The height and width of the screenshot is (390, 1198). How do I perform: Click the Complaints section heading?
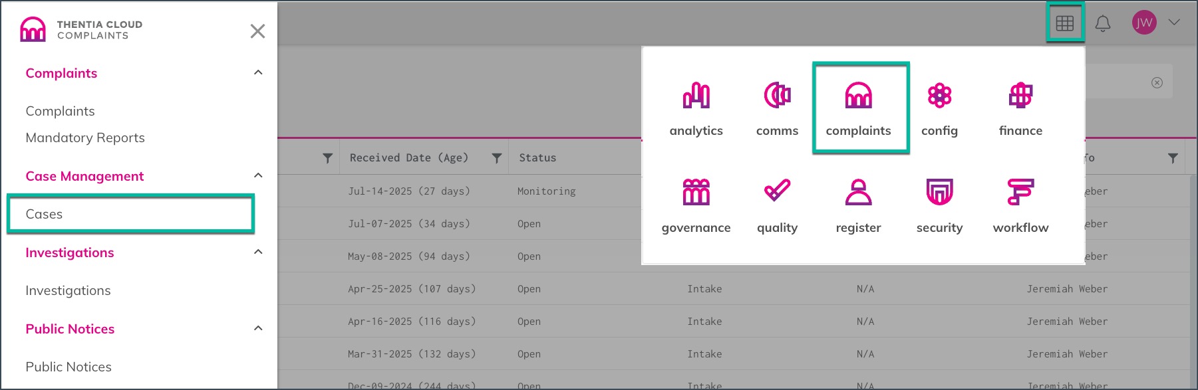tap(61, 73)
